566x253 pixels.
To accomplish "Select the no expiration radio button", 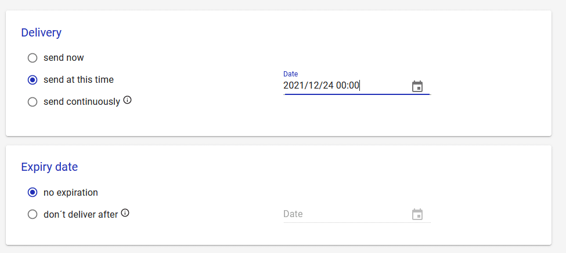I will pos(33,193).
